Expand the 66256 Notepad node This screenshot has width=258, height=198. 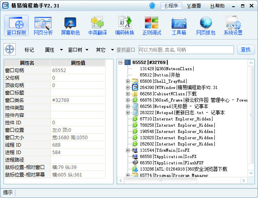point(128,106)
